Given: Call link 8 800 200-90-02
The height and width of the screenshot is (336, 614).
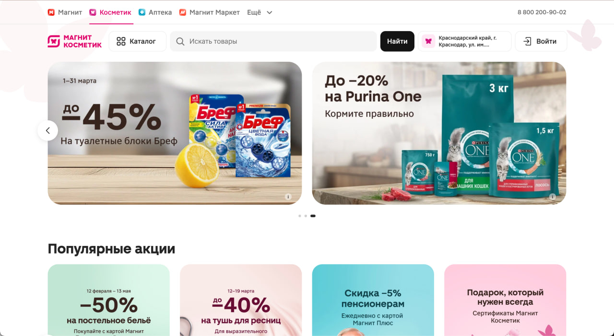Looking at the screenshot, I should (x=542, y=12).
